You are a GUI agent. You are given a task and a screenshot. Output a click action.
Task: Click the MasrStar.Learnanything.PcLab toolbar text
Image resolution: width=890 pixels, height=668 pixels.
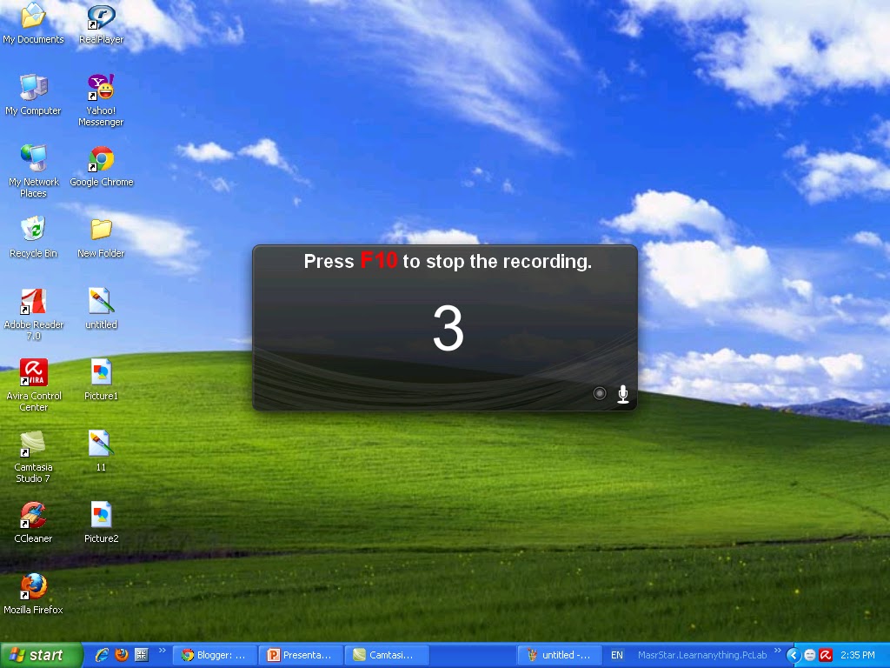[702, 655]
